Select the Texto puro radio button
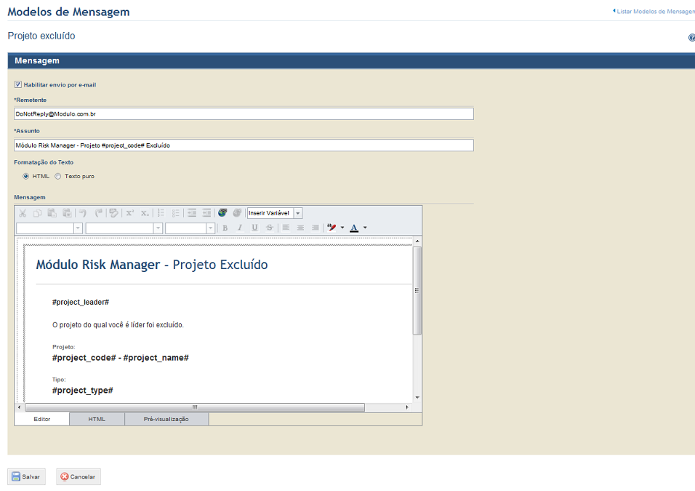 [x=57, y=176]
